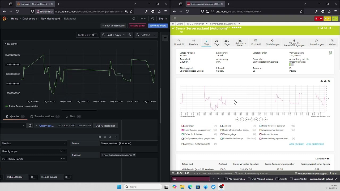Open the Grafana search icon
The image size is (340, 191).
pos(134,19)
